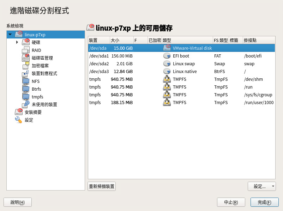Click the storage icon beside the heading
Viewport: 283px width, 211px height.
point(90,28)
